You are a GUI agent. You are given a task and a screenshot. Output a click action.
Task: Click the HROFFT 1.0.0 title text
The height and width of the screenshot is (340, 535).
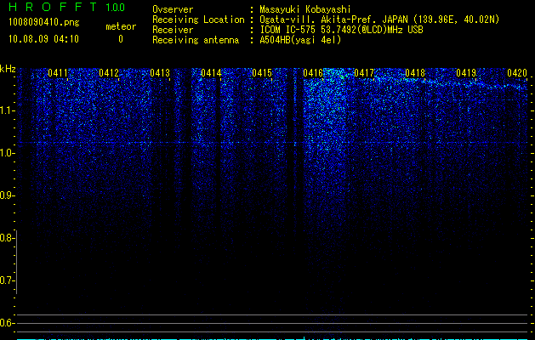[x=67, y=7]
